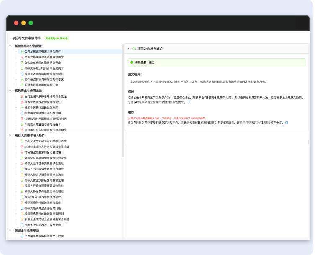Click red fail icon beside 公告发布期限是否符合最短要求
Image resolution: width=316 pixels, height=255 pixels.
point(22,57)
